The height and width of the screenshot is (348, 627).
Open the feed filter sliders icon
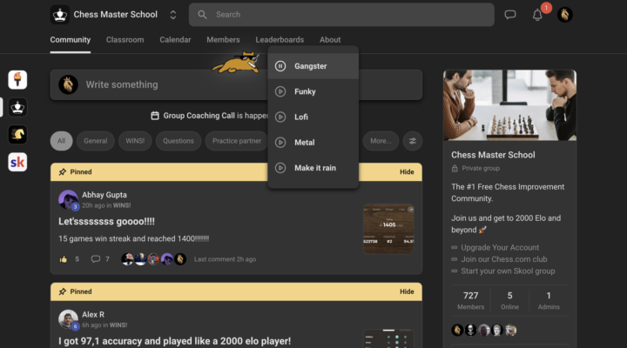click(412, 141)
